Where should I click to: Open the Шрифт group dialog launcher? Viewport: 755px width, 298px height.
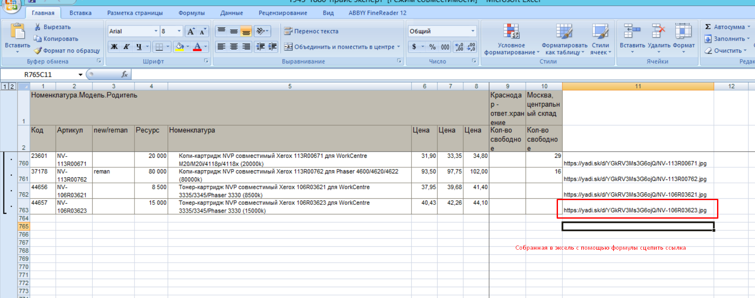[206, 61]
